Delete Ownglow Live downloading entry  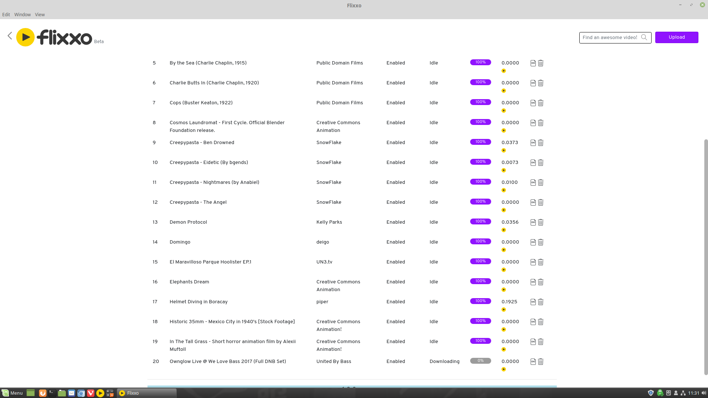[541, 362]
